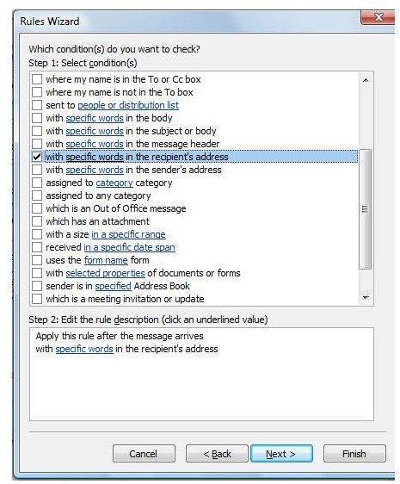Open 'in a specific date span' link
Viewport: 400px width, 484px height.
[130, 247]
